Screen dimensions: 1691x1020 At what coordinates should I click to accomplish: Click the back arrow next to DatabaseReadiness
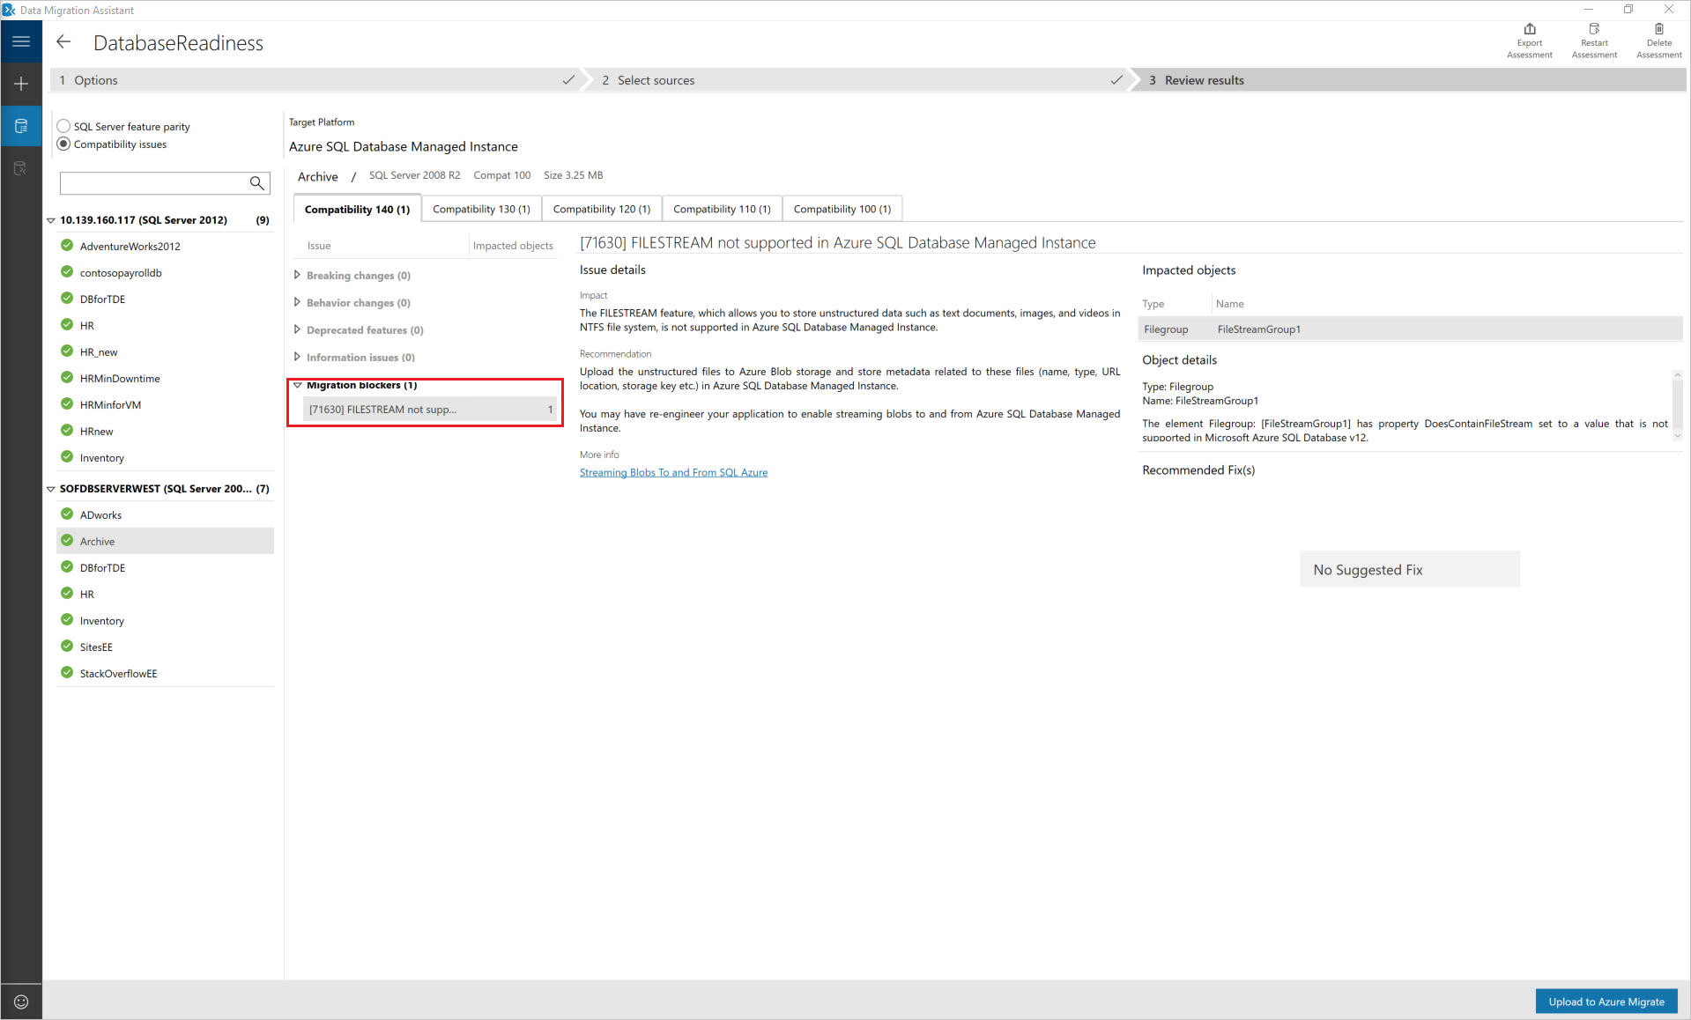(x=63, y=42)
